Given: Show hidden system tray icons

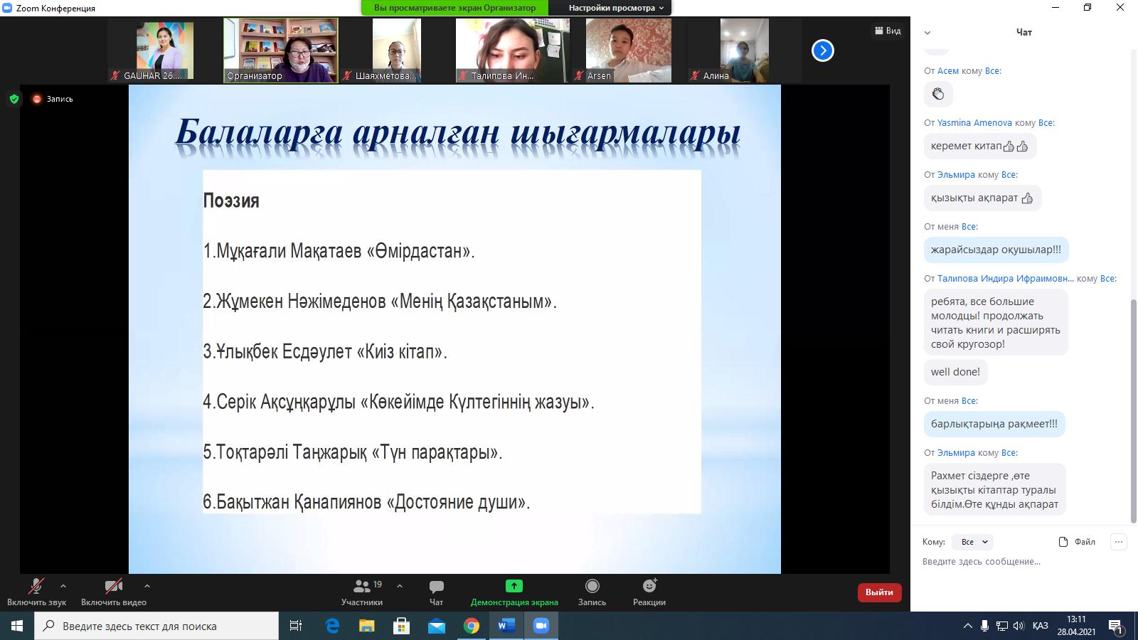Looking at the screenshot, I should 967,626.
